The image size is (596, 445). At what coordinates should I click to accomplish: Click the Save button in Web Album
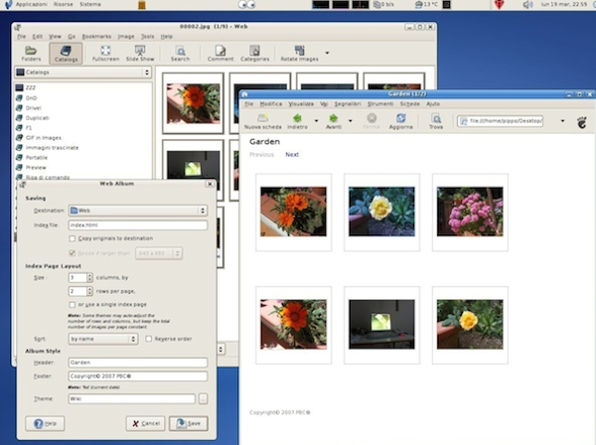(x=189, y=423)
